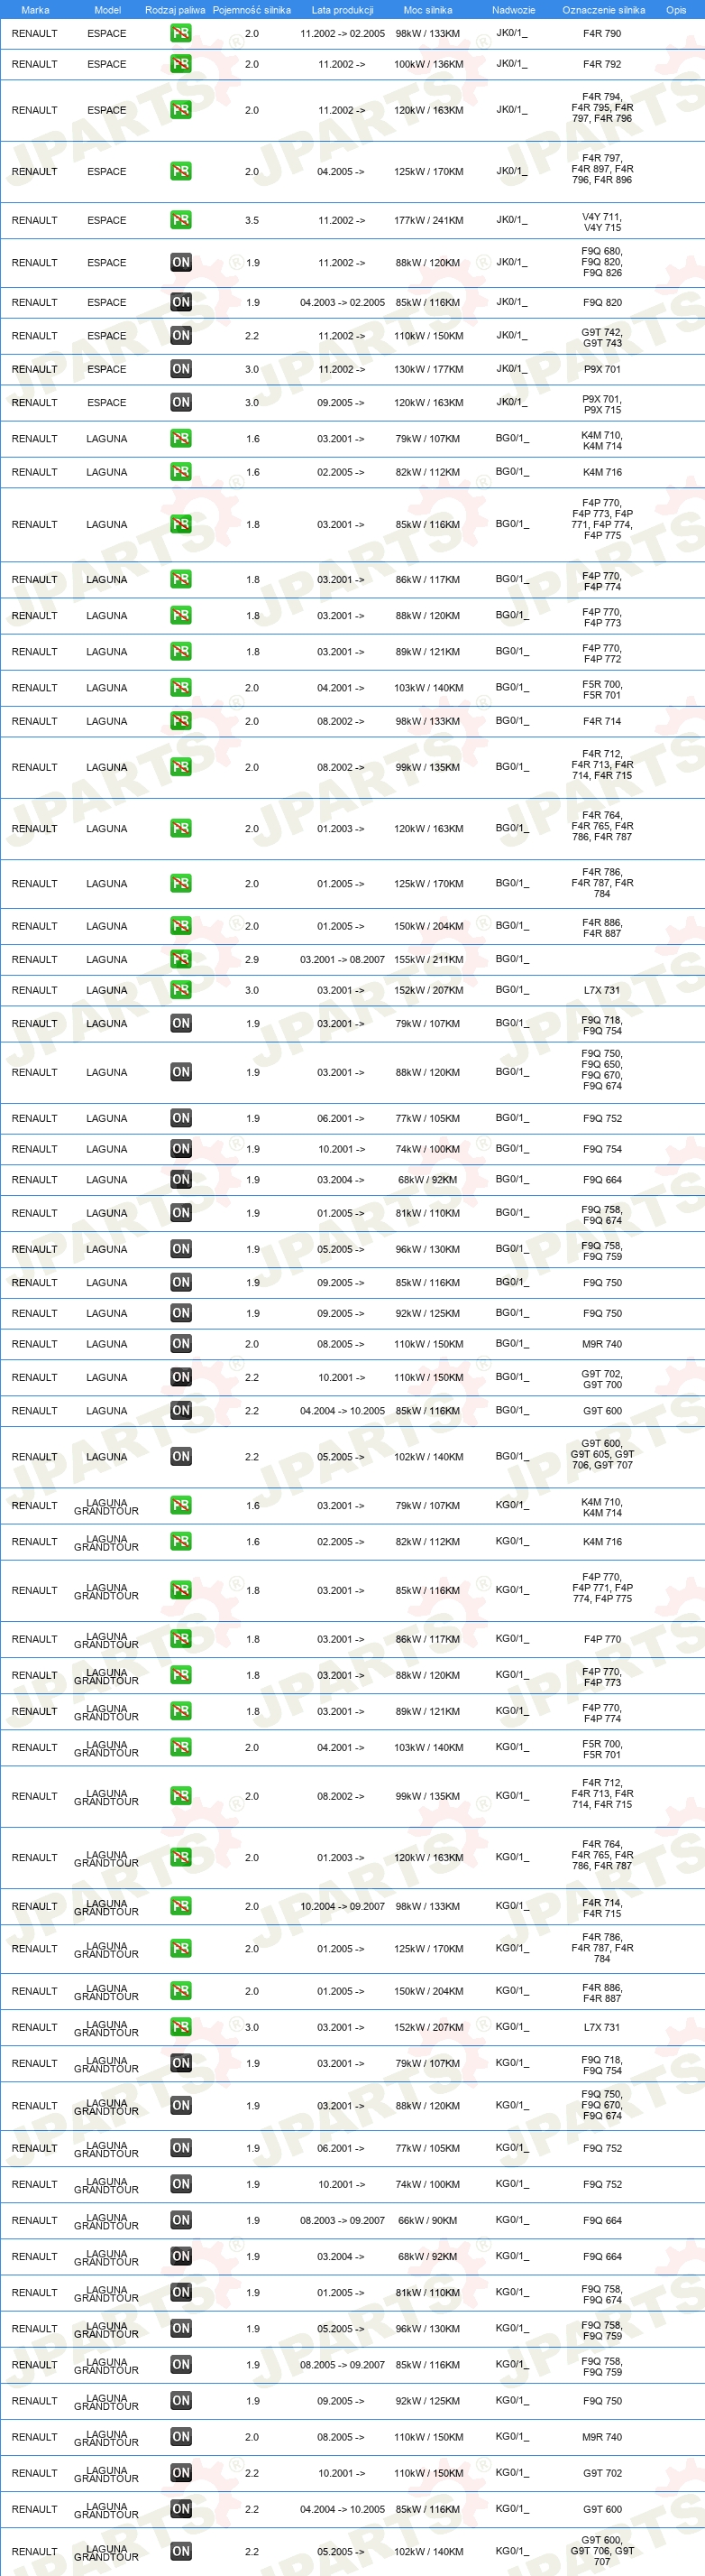Select power cell 177kW / 241KM
Viewport: 705px width, 2576px height.
pyautogui.click(x=428, y=220)
